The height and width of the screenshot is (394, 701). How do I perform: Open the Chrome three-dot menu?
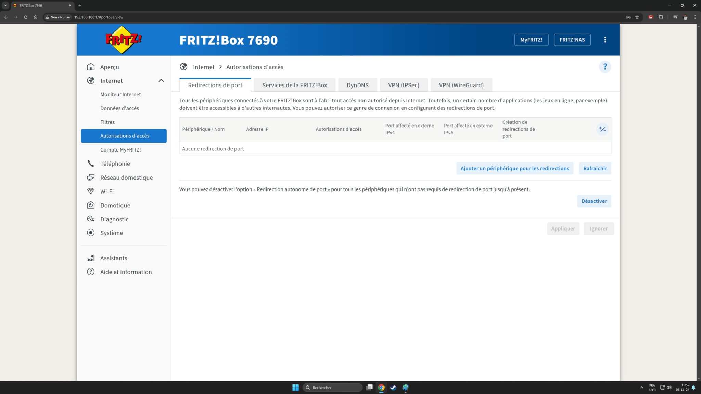point(695,17)
